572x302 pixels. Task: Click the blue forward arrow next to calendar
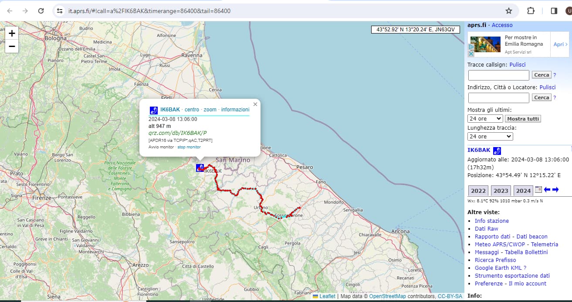tap(556, 190)
